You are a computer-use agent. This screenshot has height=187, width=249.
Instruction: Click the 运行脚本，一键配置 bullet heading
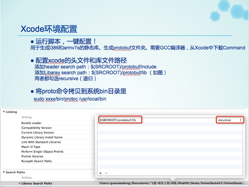(66, 41)
